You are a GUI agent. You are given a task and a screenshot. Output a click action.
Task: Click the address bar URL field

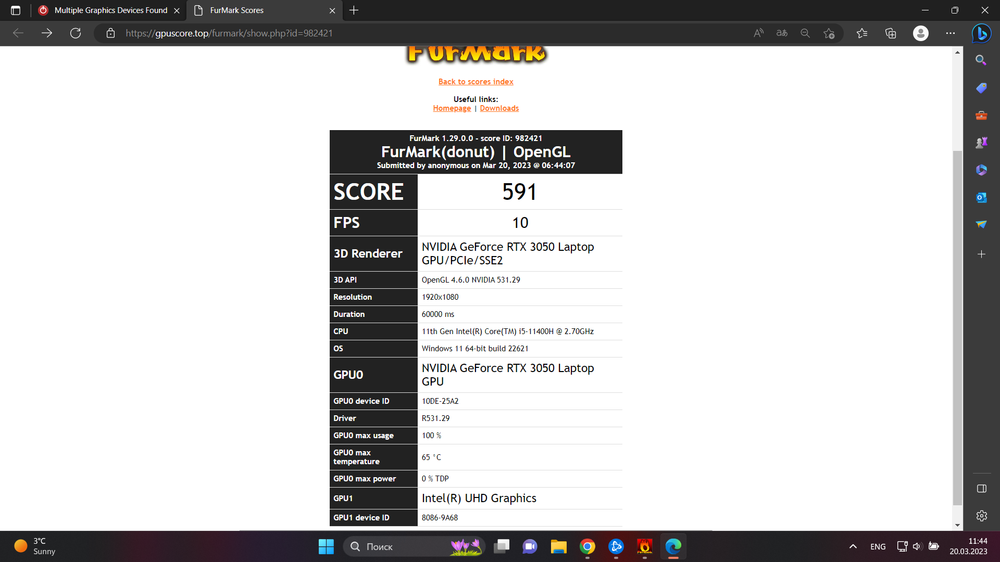click(229, 33)
